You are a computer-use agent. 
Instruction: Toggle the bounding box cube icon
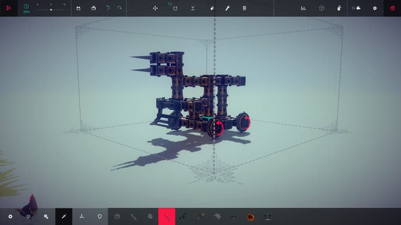(x=321, y=8)
